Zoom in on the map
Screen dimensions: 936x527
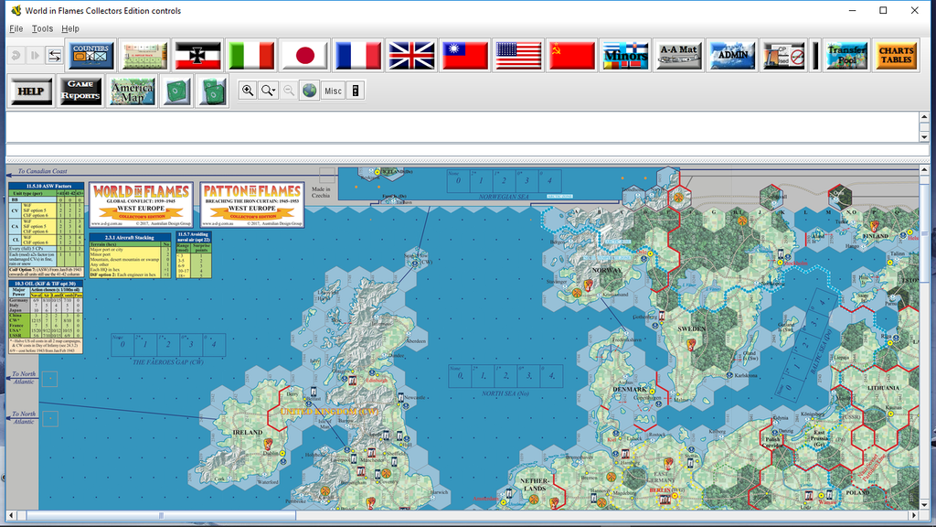click(247, 91)
